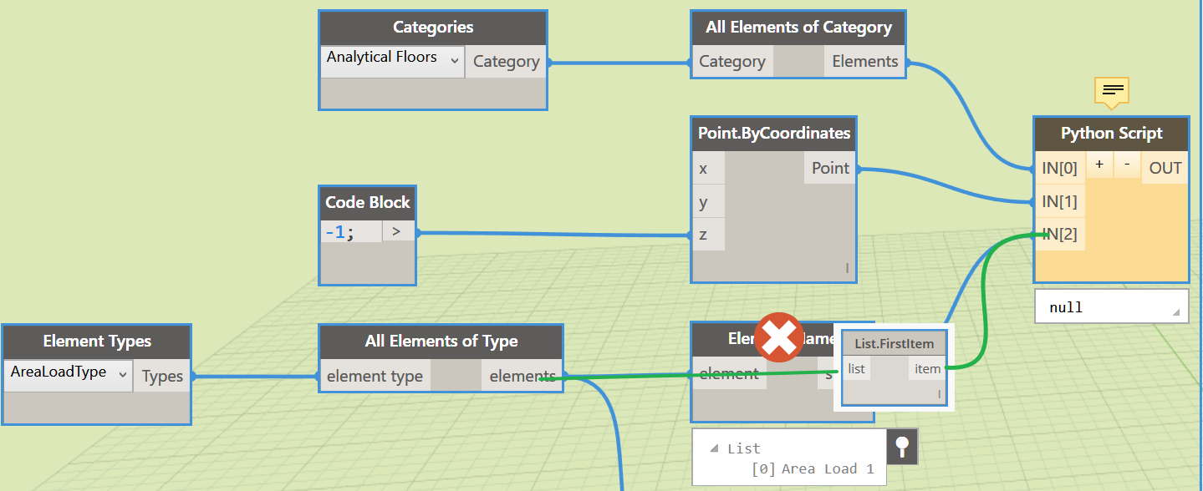Viewport: 1203px width, 491px height.
Task: Click the IN[0] port on Python Script
Action: pyautogui.click(x=1059, y=168)
